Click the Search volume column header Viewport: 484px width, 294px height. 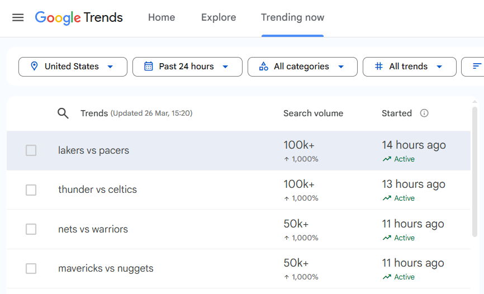pos(314,113)
